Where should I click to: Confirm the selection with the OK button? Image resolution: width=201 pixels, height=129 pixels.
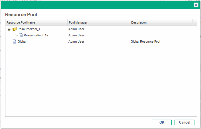[x=162, y=122]
